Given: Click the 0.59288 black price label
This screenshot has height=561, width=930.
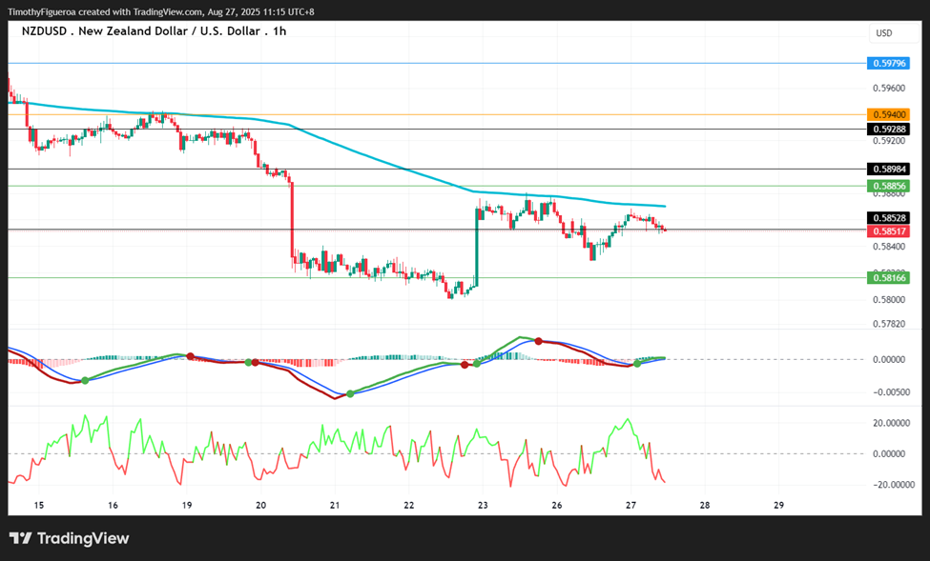Looking at the screenshot, I should [x=888, y=130].
